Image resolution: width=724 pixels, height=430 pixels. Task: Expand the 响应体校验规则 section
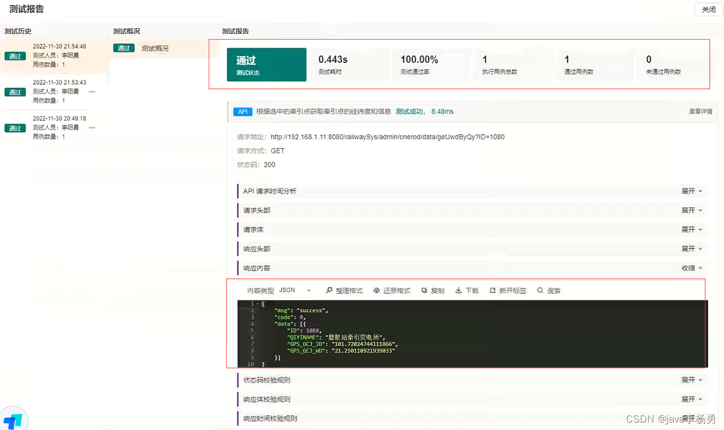pyautogui.click(x=692, y=399)
